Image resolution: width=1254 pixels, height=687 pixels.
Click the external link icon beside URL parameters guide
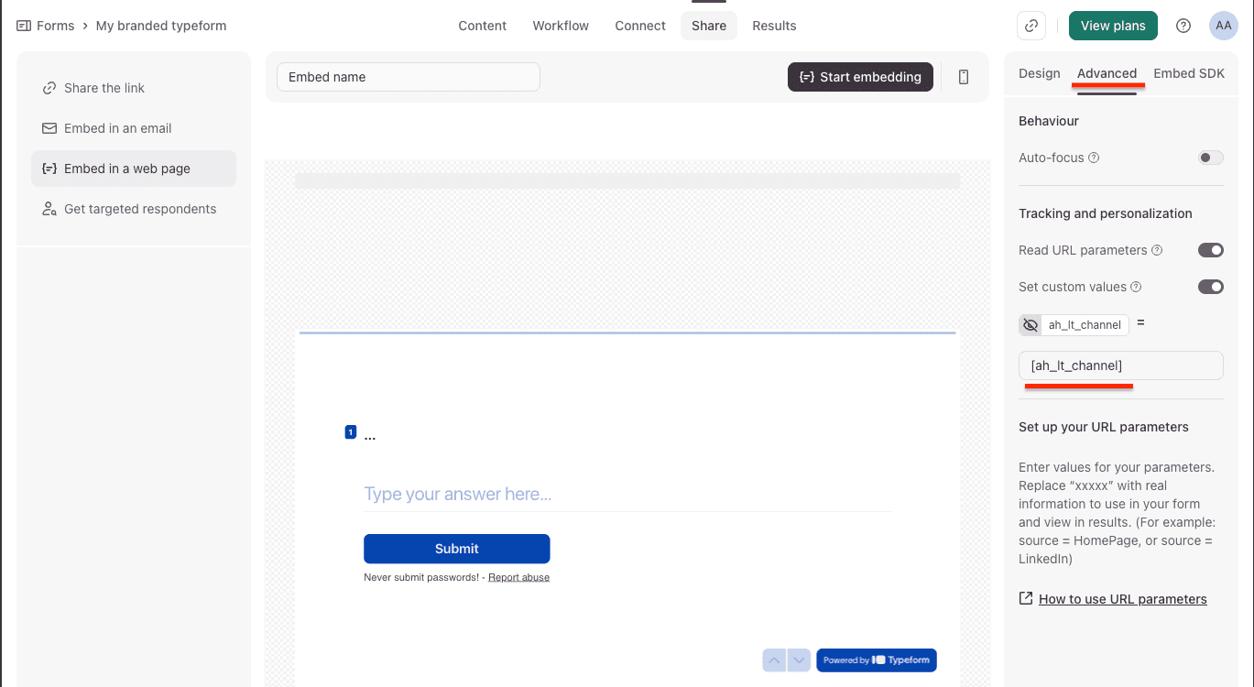1025,598
